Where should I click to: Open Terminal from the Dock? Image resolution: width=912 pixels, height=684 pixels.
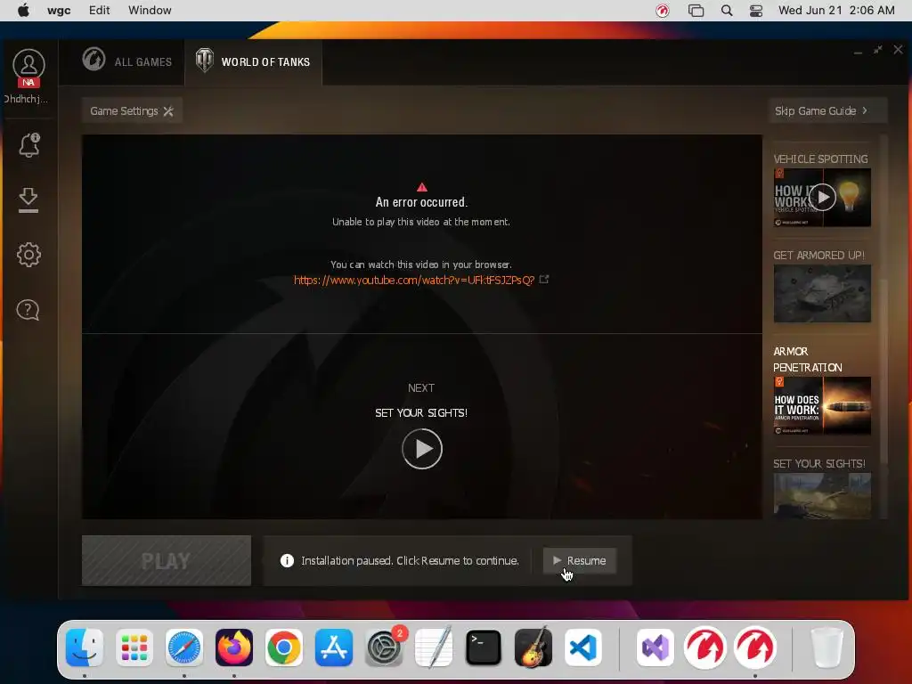click(x=484, y=647)
